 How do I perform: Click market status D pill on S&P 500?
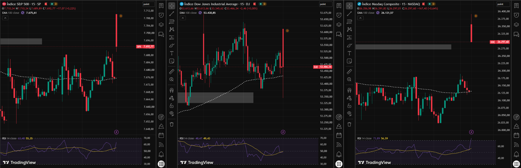pos(54,4)
